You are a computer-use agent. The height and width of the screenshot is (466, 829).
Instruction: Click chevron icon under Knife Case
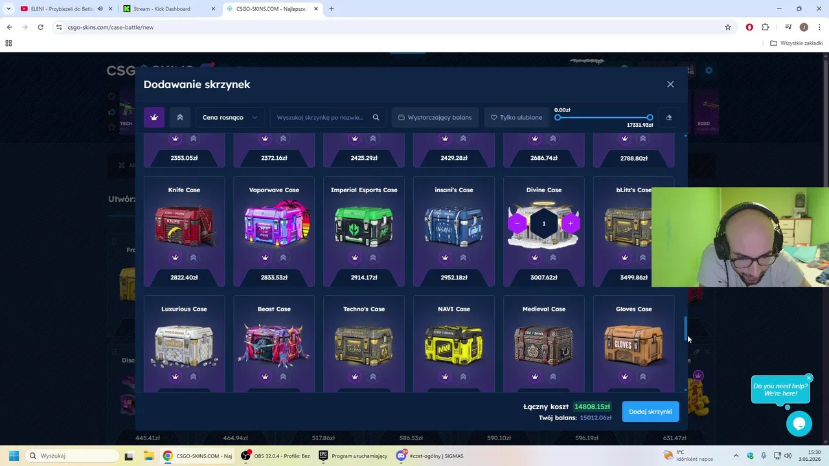pos(193,258)
